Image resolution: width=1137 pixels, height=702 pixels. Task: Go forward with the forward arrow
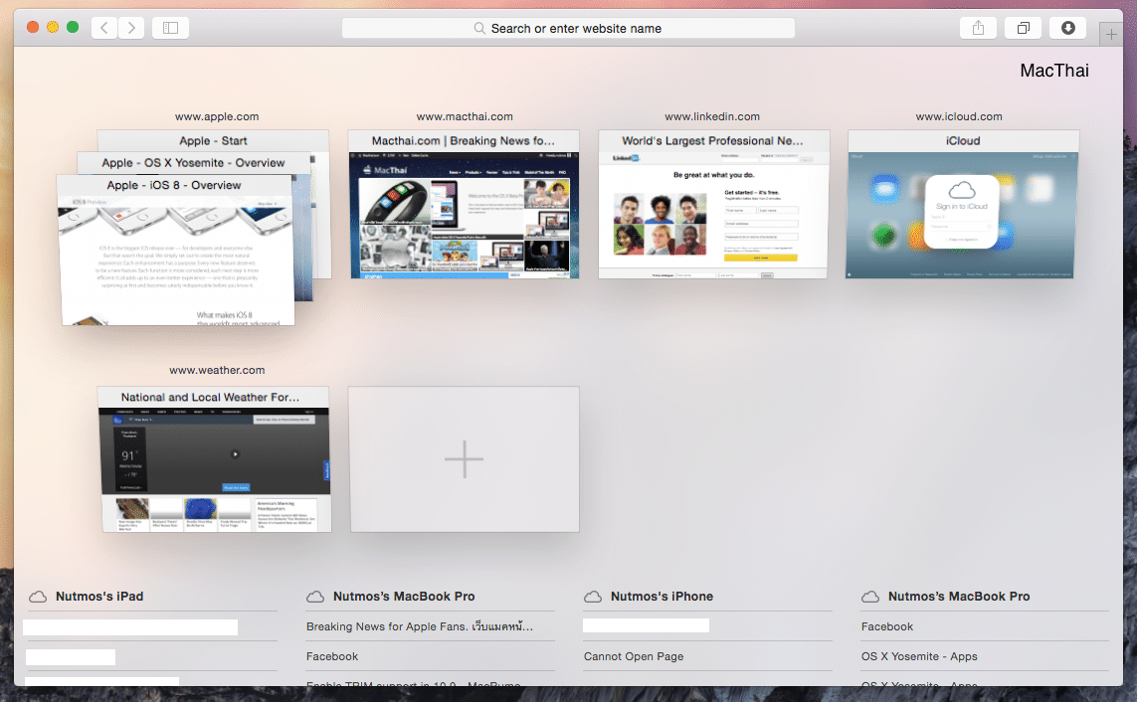pos(131,28)
